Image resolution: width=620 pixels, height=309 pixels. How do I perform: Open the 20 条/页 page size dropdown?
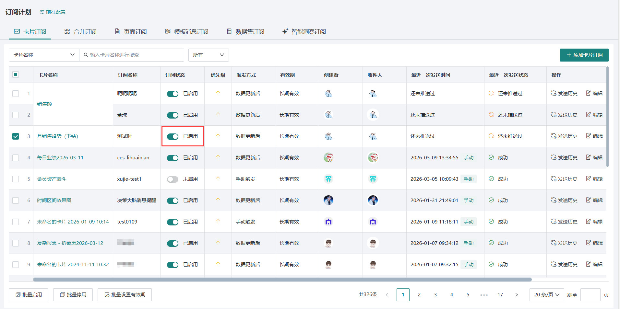(546, 295)
